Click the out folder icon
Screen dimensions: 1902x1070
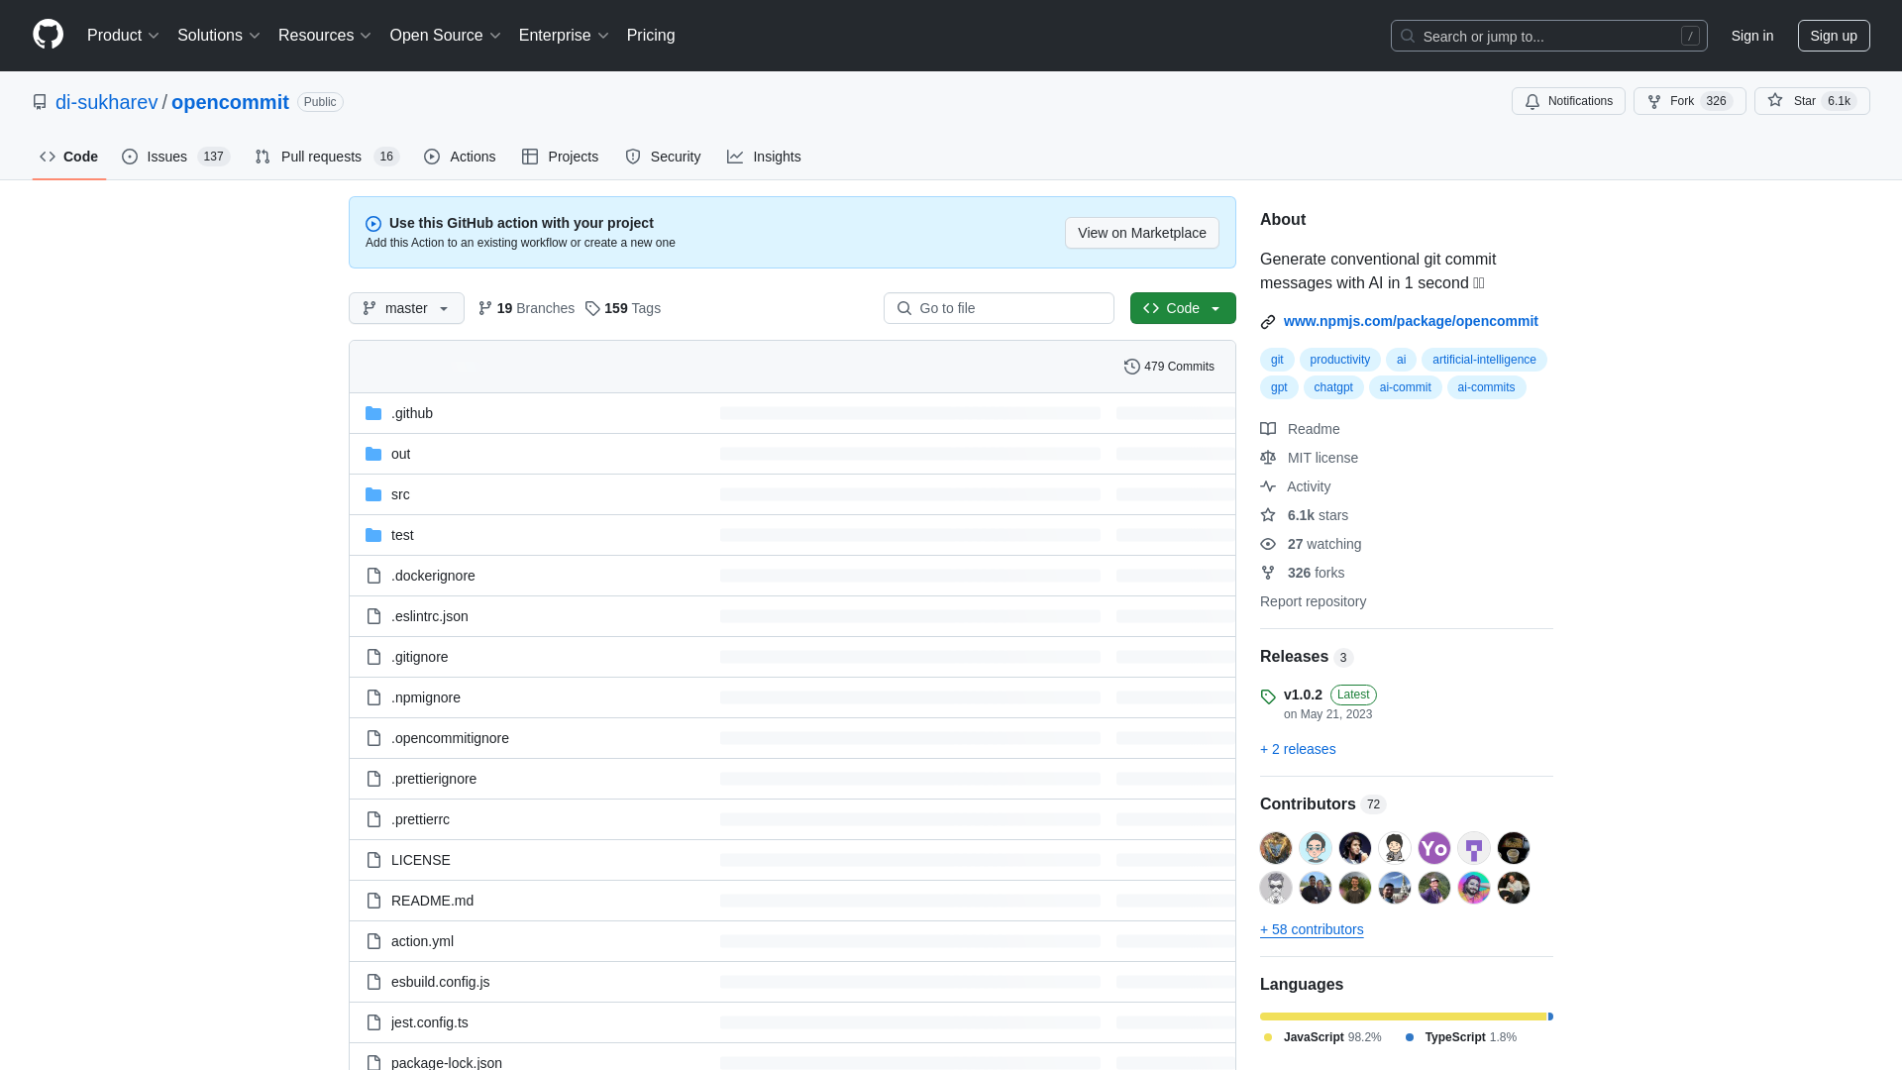click(x=373, y=454)
